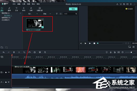Image resolution: width=137 pixels, height=91 pixels.
Task: Click the add track manager icon
Action: (2, 57)
